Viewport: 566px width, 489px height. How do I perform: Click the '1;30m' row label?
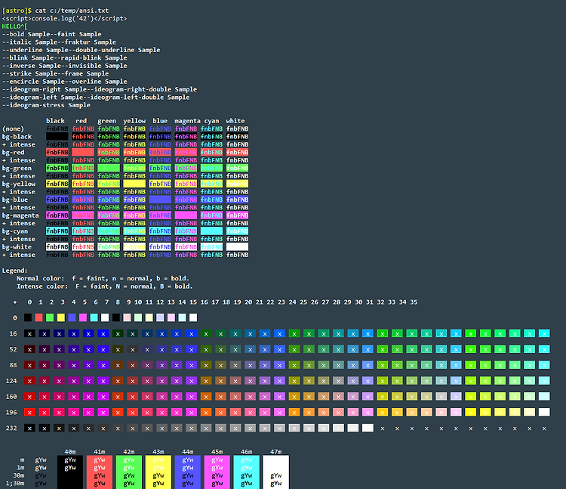[15, 483]
